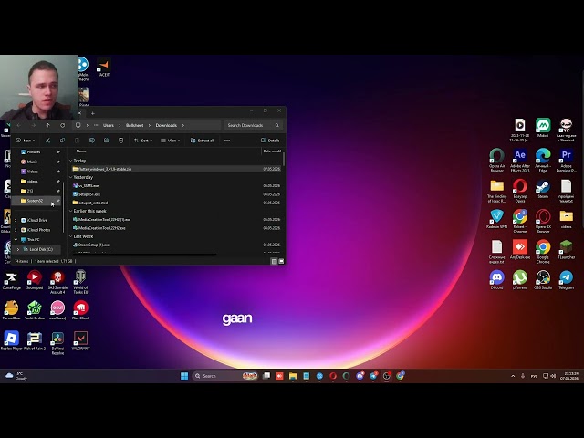Click the Windows Start button on taskbar
584x438 pixels.
click(184, 376)
